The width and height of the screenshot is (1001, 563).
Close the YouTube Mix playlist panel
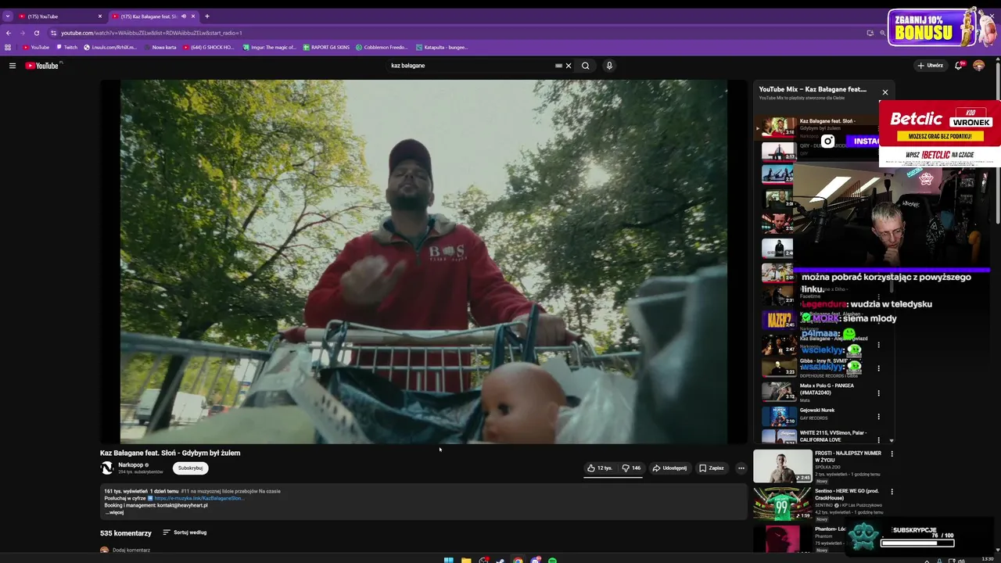[885, 92]
